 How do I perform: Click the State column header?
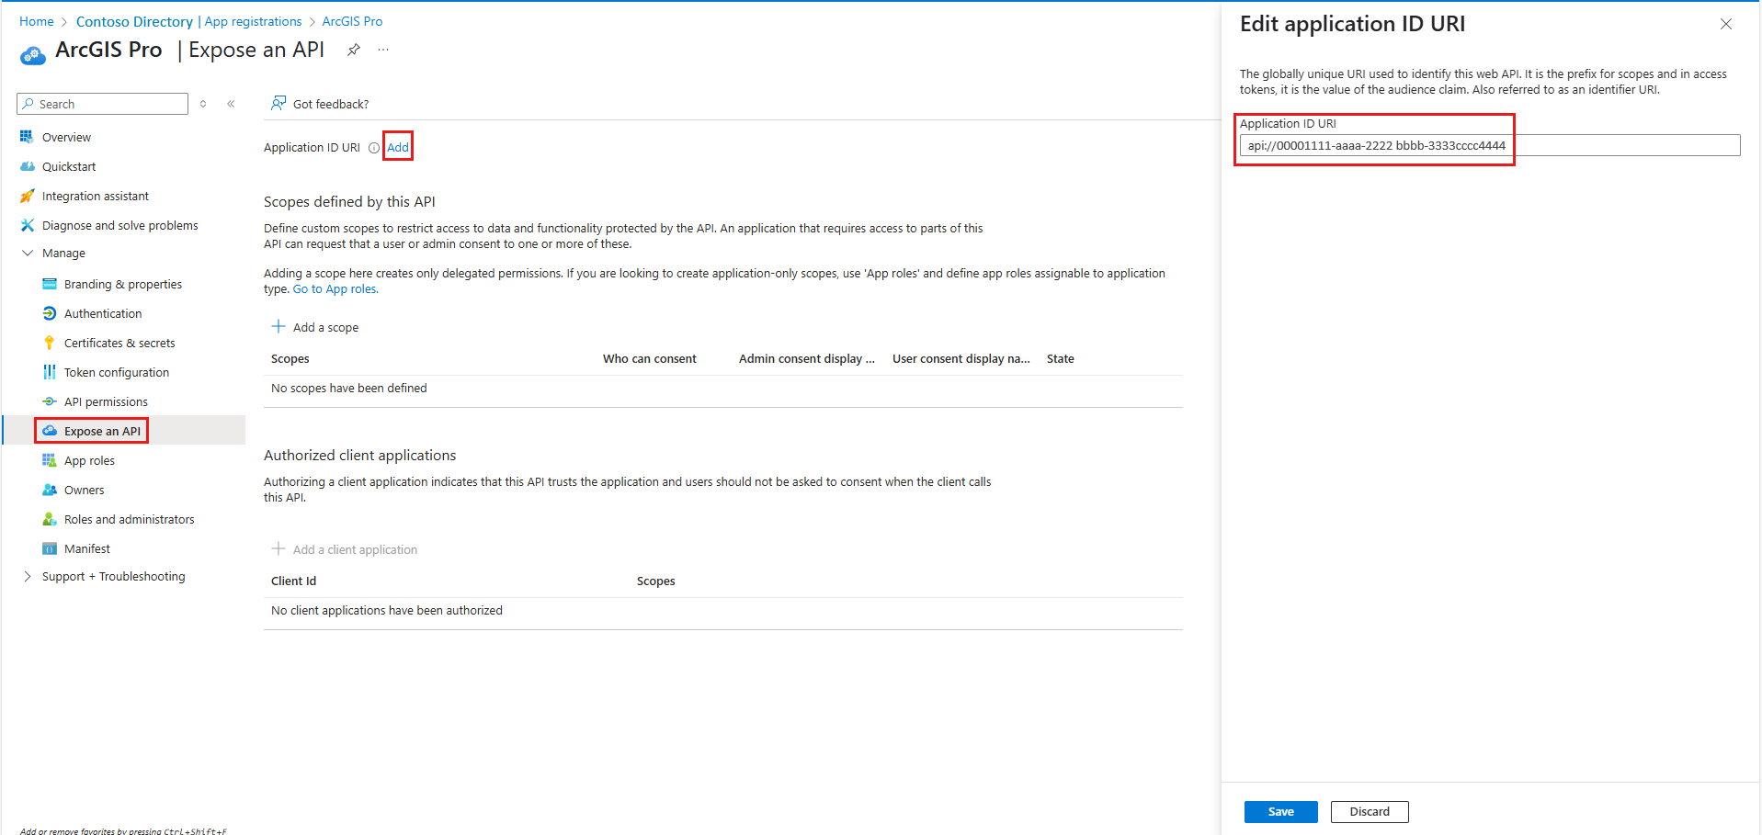(x=1061, y=359)
